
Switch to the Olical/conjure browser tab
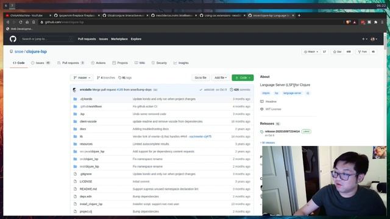click(126, 15)
